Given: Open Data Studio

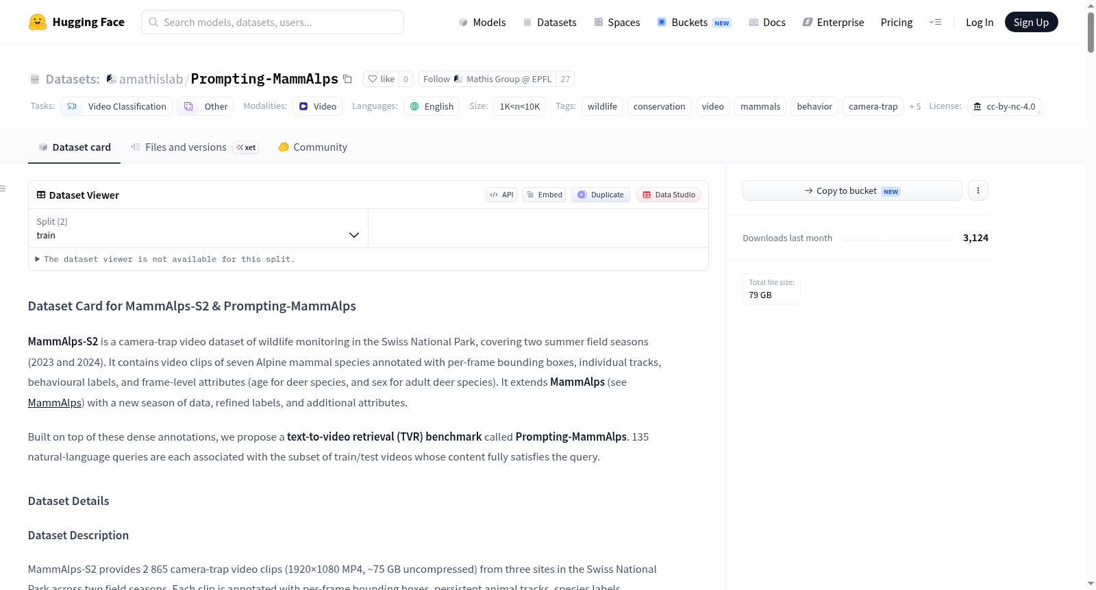Looking at the screenshot, I should (669, 195).
